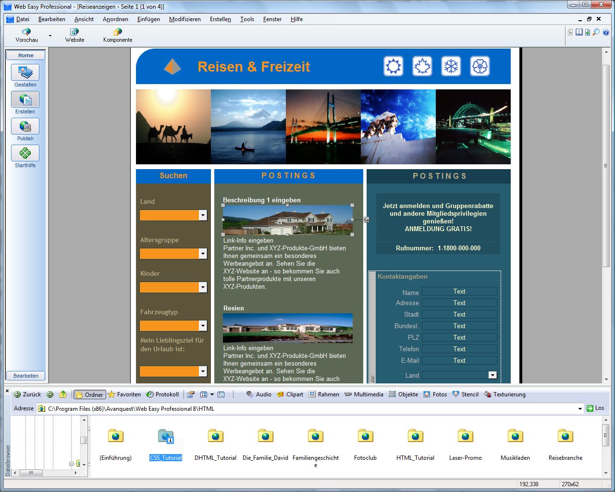Open the Fahrzeugtyp dropdown list
615x492 pixels.
[x=203, y=326]
